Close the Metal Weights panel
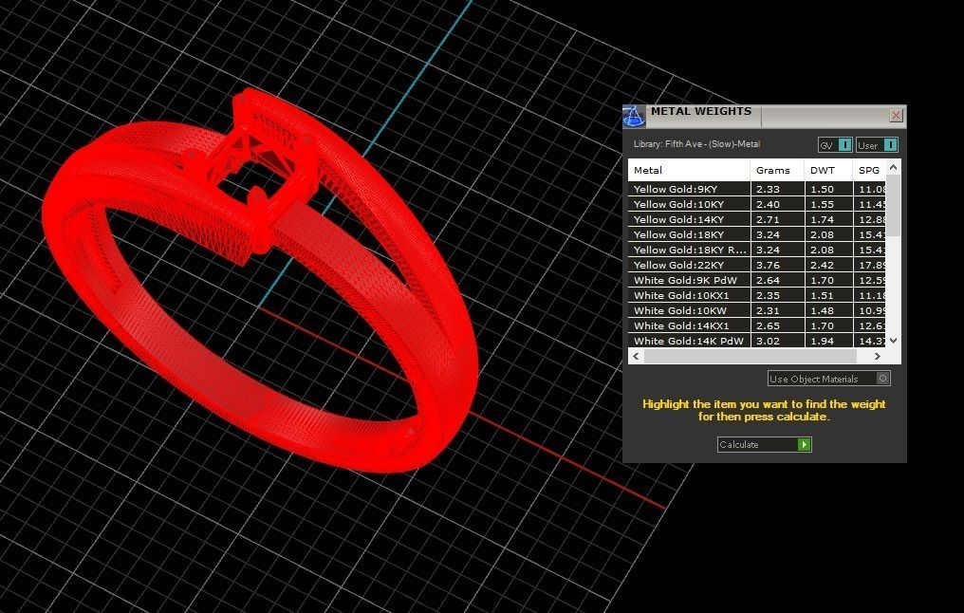The width and height of the screenshot is (964, 613). (x=896, y=116)
